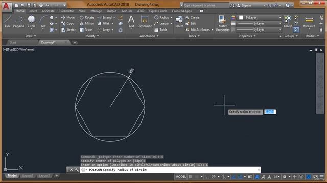Viewport: 327px width, 183px height.
Task: Expand the Utilities panel
Action: tap(312, 36)
